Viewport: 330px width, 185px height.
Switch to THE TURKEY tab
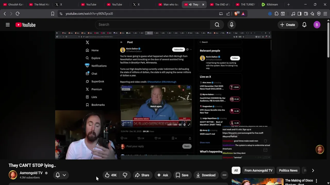point(245,4)
